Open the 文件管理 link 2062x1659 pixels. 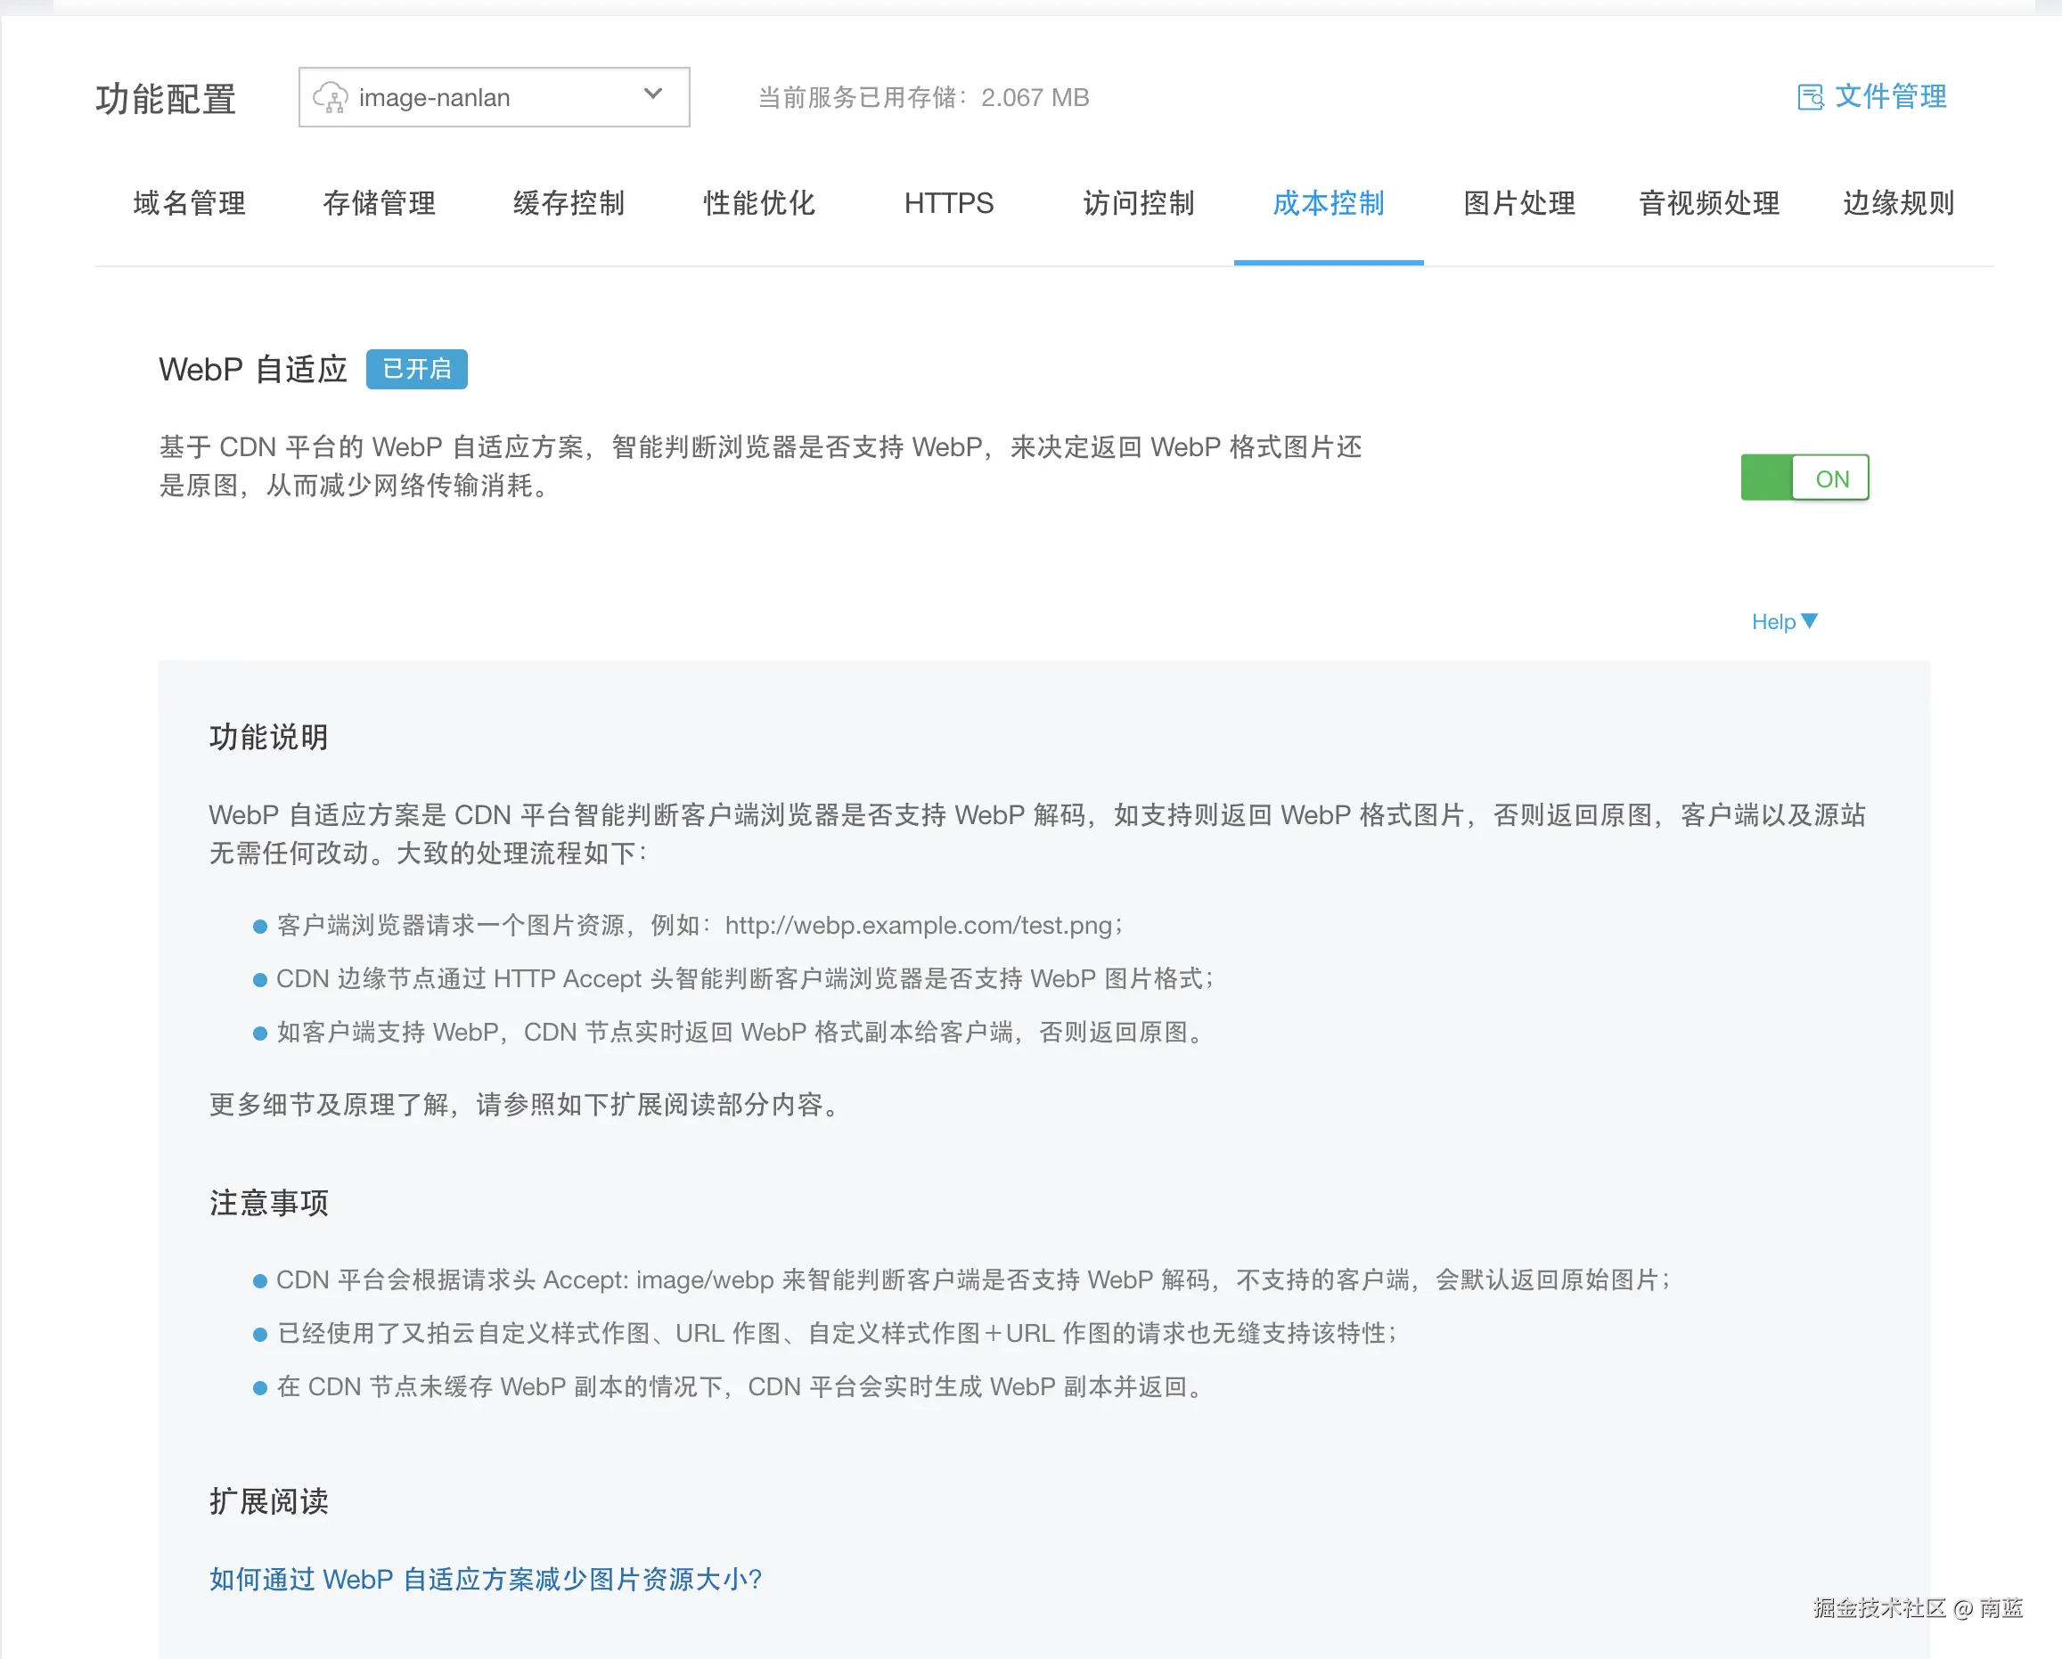click(1890, 97)
